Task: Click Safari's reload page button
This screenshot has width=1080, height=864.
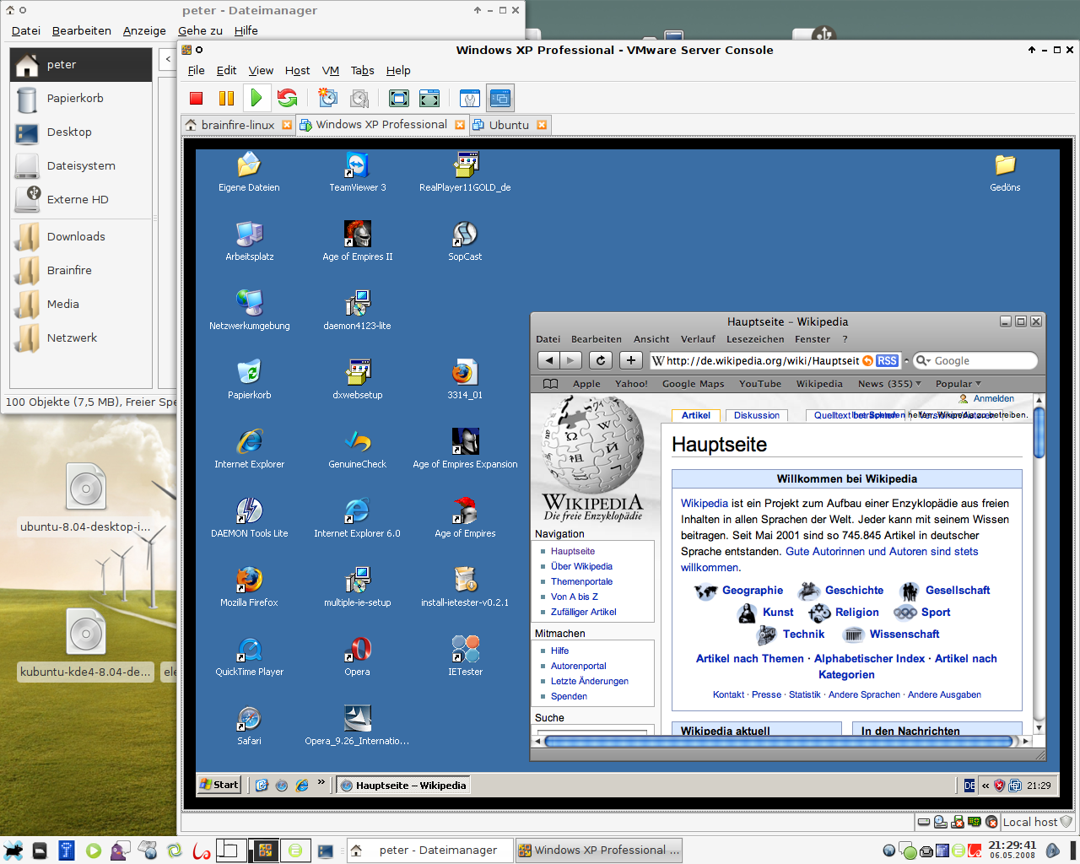Action: (x=601, y=360)
